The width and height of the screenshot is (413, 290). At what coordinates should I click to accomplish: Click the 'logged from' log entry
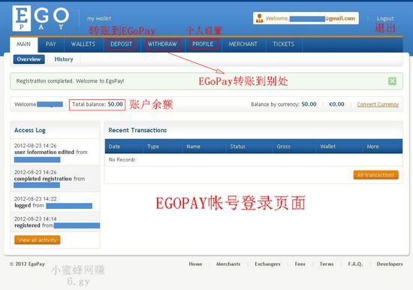click(x=55, y=202)
